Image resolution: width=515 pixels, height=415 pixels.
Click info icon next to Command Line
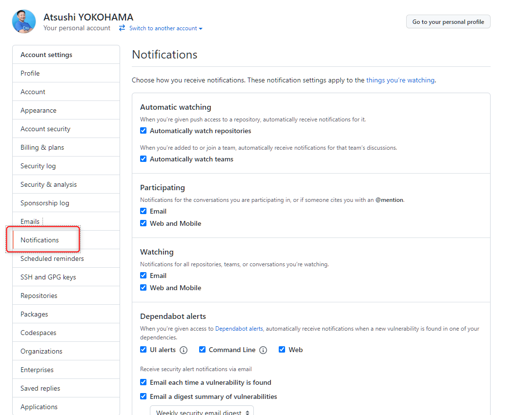pyautogui.click(x=263, y=350)
